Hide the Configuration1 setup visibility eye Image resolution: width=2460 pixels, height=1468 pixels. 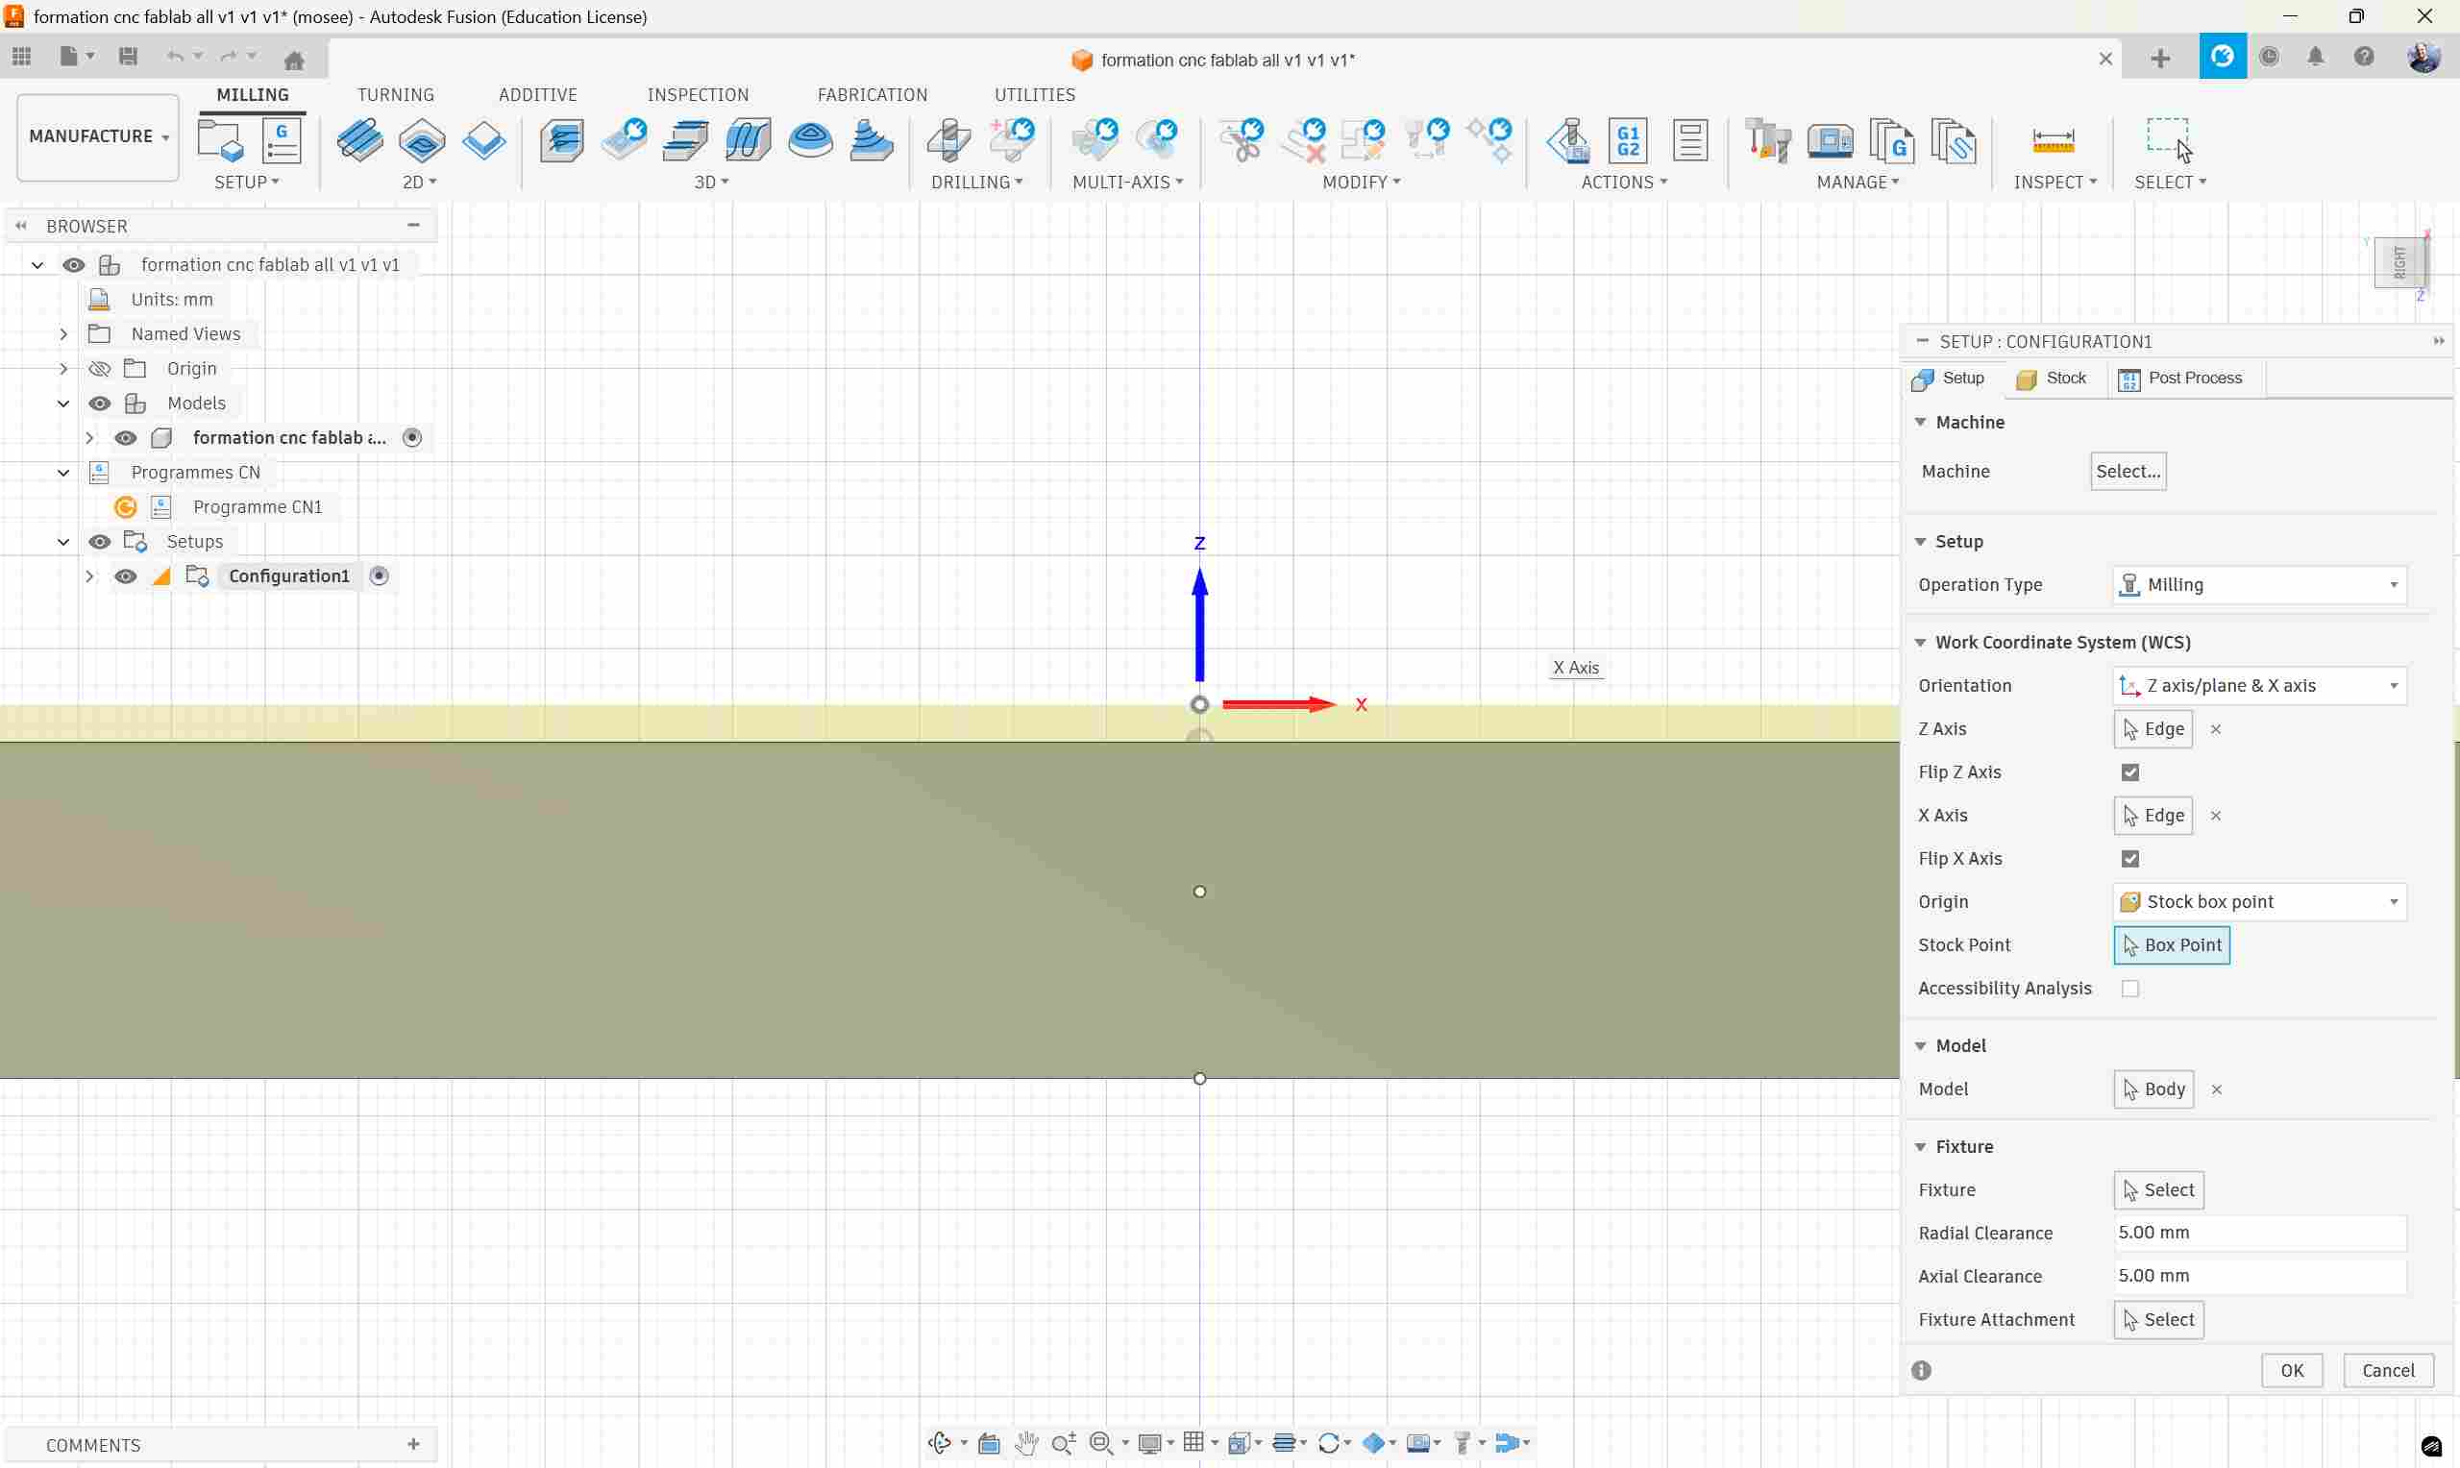click(x=126, y=576)
